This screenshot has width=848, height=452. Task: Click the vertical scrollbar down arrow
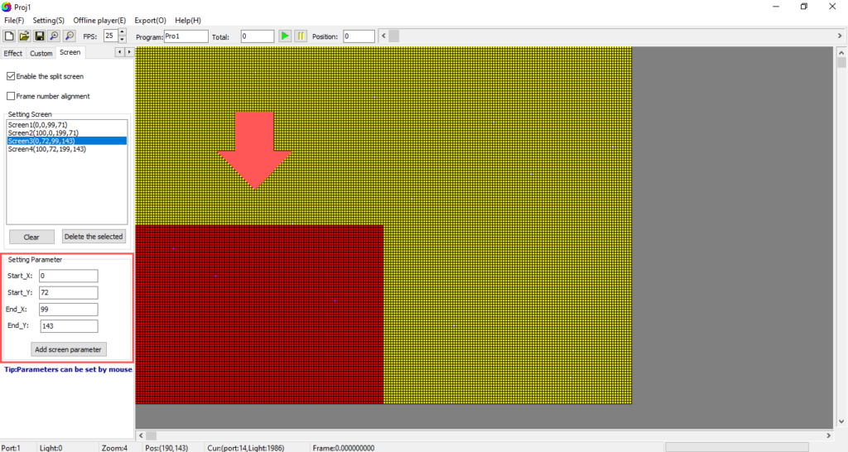click(841, 421)
